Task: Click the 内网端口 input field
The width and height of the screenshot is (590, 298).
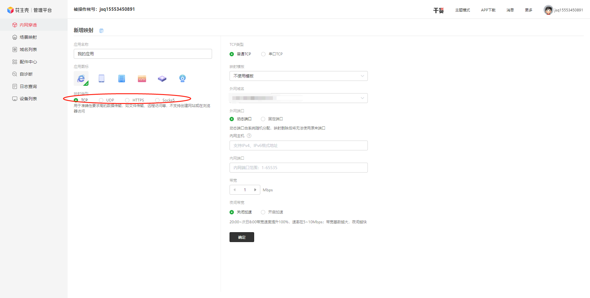Action: [x=298, y=168]
